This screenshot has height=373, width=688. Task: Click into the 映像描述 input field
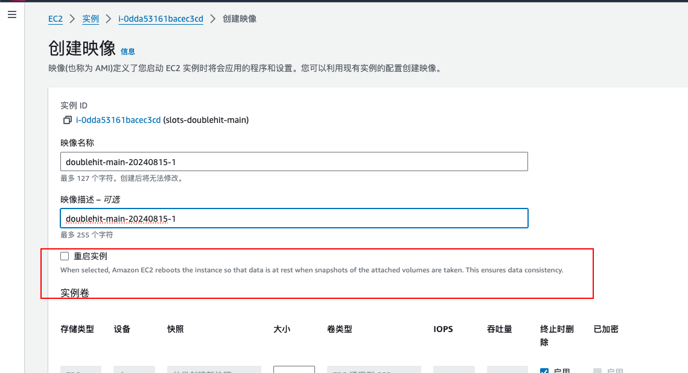294,218
